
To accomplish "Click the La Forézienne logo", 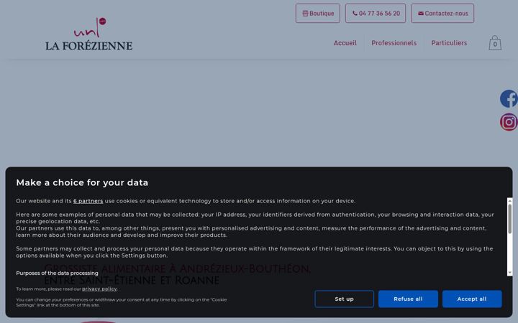I will point(89,34).
